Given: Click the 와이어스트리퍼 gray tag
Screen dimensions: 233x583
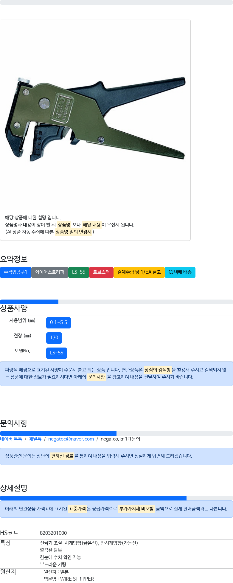Looking at the screenshot, I should pos(50,272).
